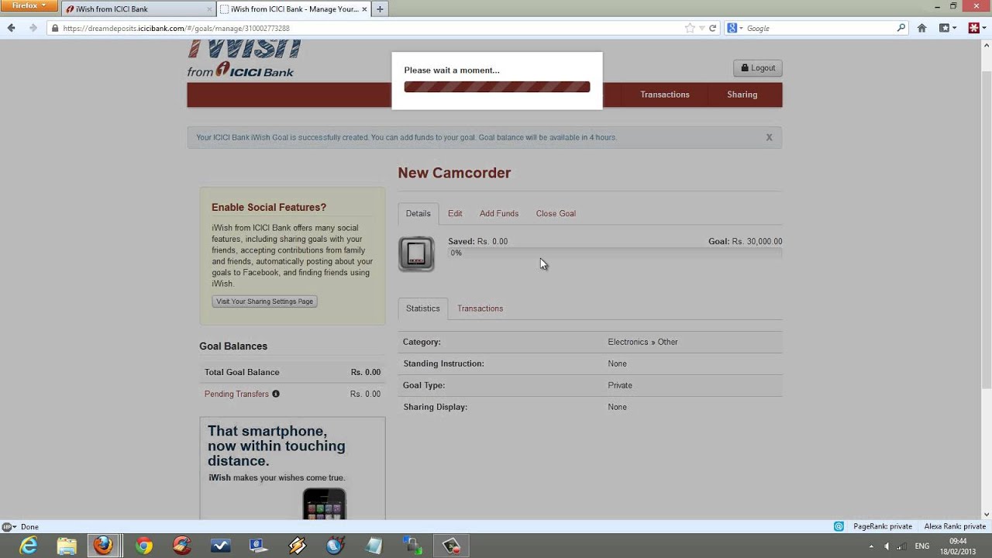This screenshot has width=992, height=558.
Task: Select the Details tab
Action: (x=418, y=213)
